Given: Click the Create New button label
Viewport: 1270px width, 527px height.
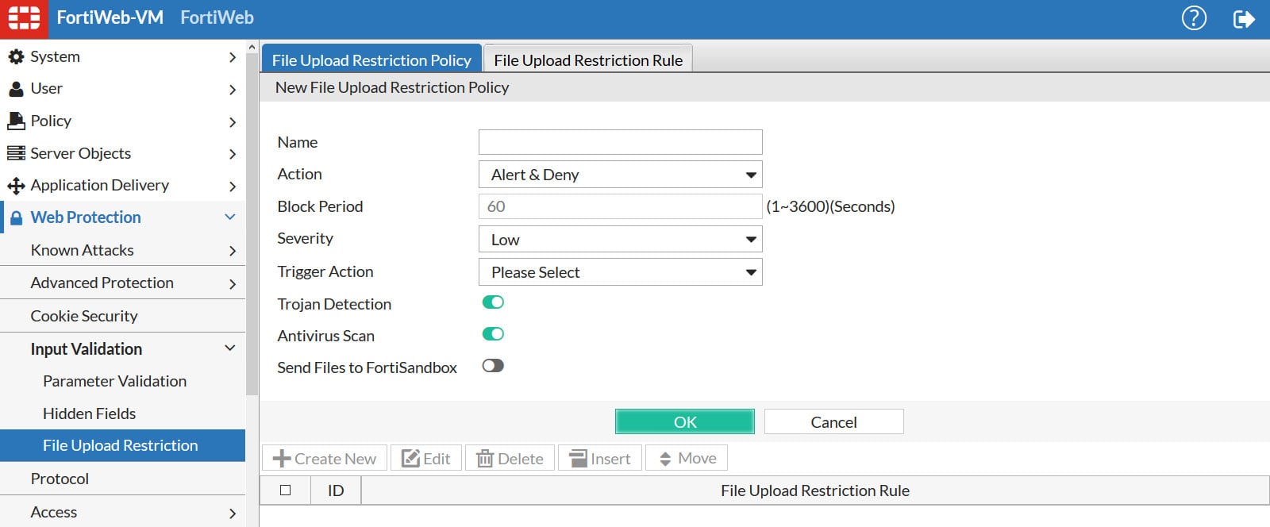Looking at the screenshot, I should (x=335, y=459).
